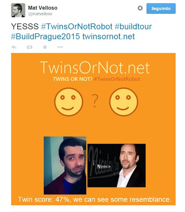Viewport: 185px width, 212px height.
Task: Retweet this tweet using the retweet icon
Action: pos(30,47)
